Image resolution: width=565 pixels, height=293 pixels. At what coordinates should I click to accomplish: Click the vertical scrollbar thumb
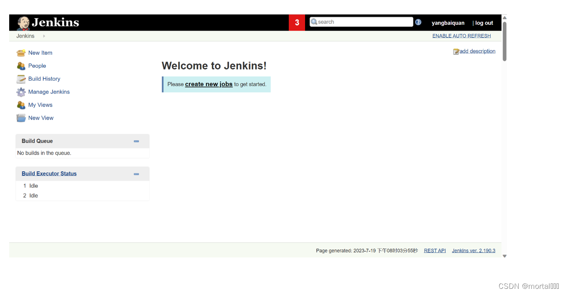(x=504, y=41)
